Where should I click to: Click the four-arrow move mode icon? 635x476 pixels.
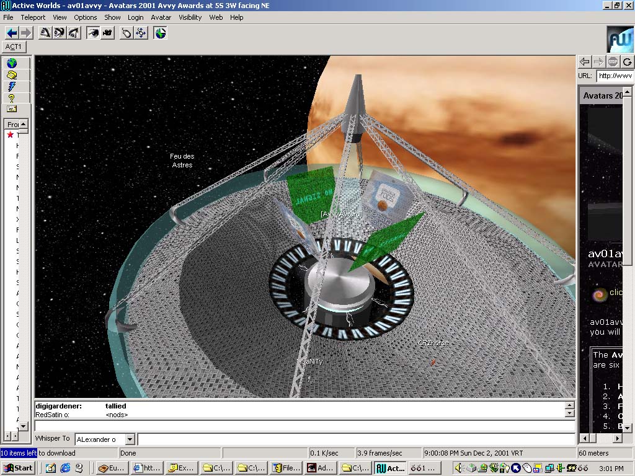pyautogui.click(x=141, y=33)
